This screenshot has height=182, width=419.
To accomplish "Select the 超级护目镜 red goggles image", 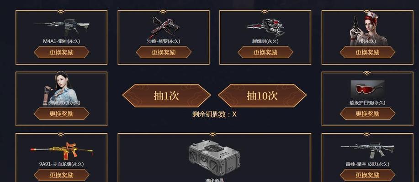I will tap(367, 89).
